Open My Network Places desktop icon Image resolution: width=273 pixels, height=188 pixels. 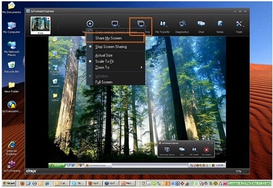click(x=12, y=49)
